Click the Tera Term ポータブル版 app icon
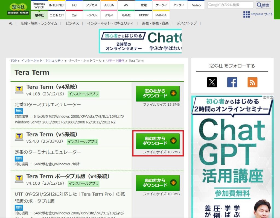 point(19,179)
